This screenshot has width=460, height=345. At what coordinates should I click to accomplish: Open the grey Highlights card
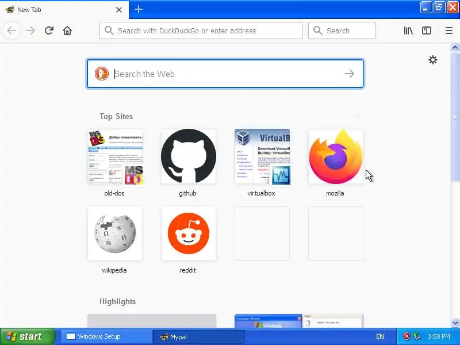(152, 321)
